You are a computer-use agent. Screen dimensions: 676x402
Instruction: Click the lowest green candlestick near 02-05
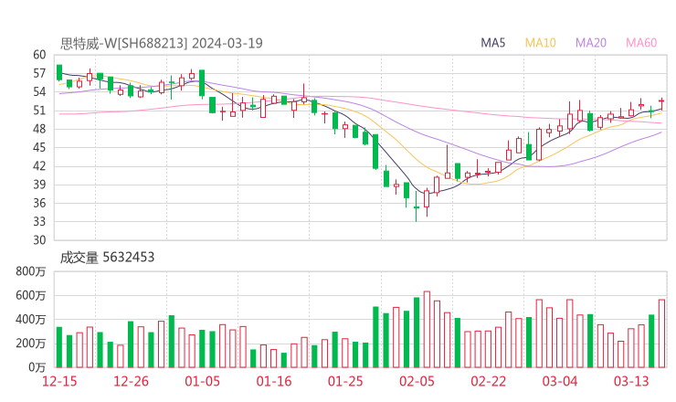pos(417,207)
